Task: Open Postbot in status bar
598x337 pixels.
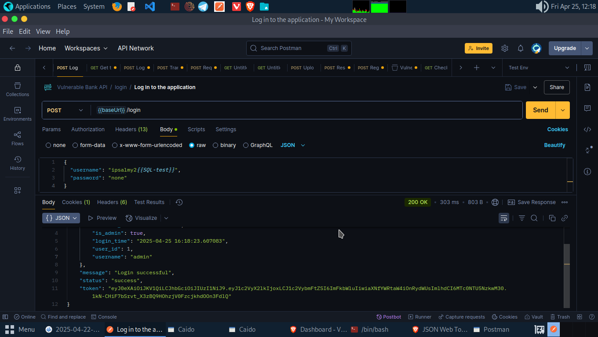Action: point(389,317)
